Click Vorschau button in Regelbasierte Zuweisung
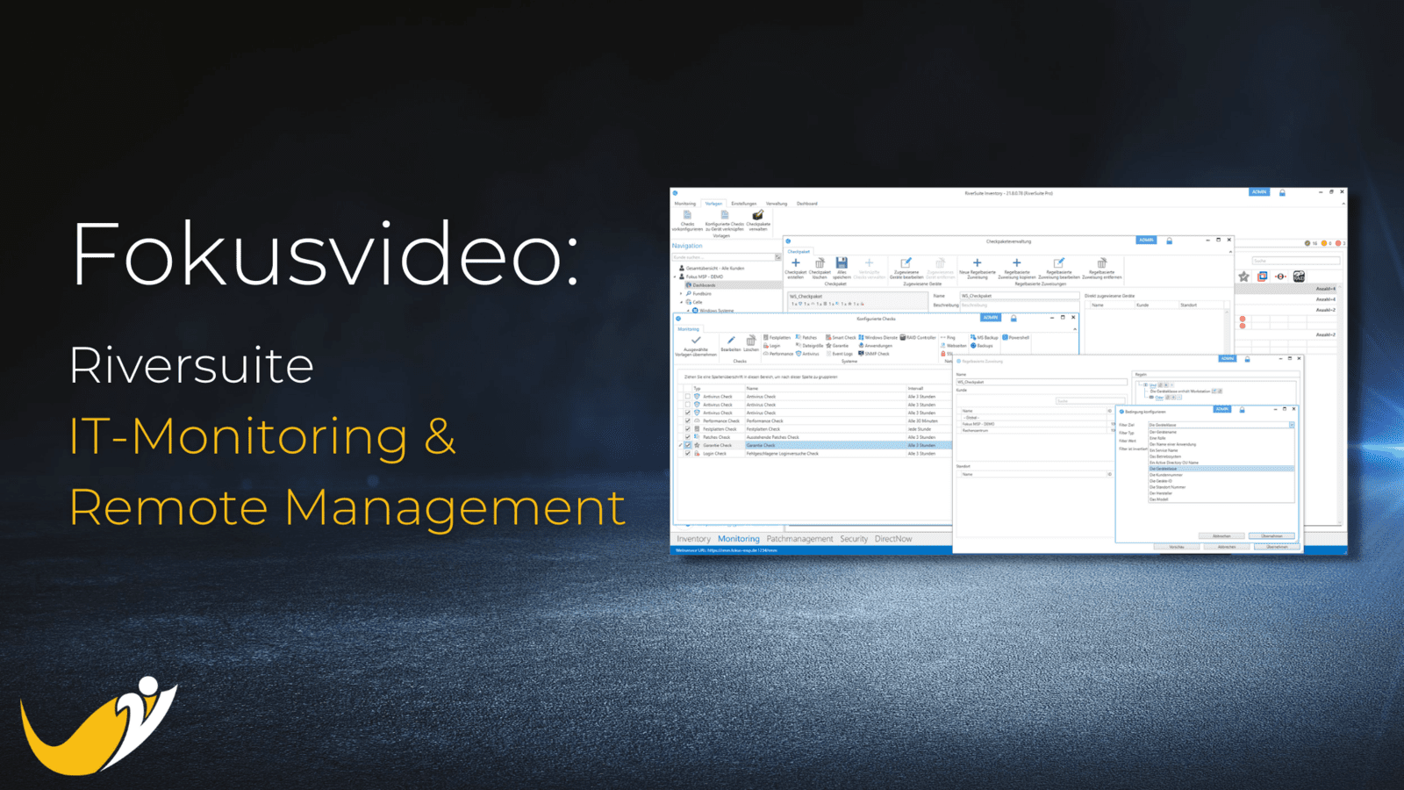This screenshot has height=790, width=1404. [x=1177, y=547]
